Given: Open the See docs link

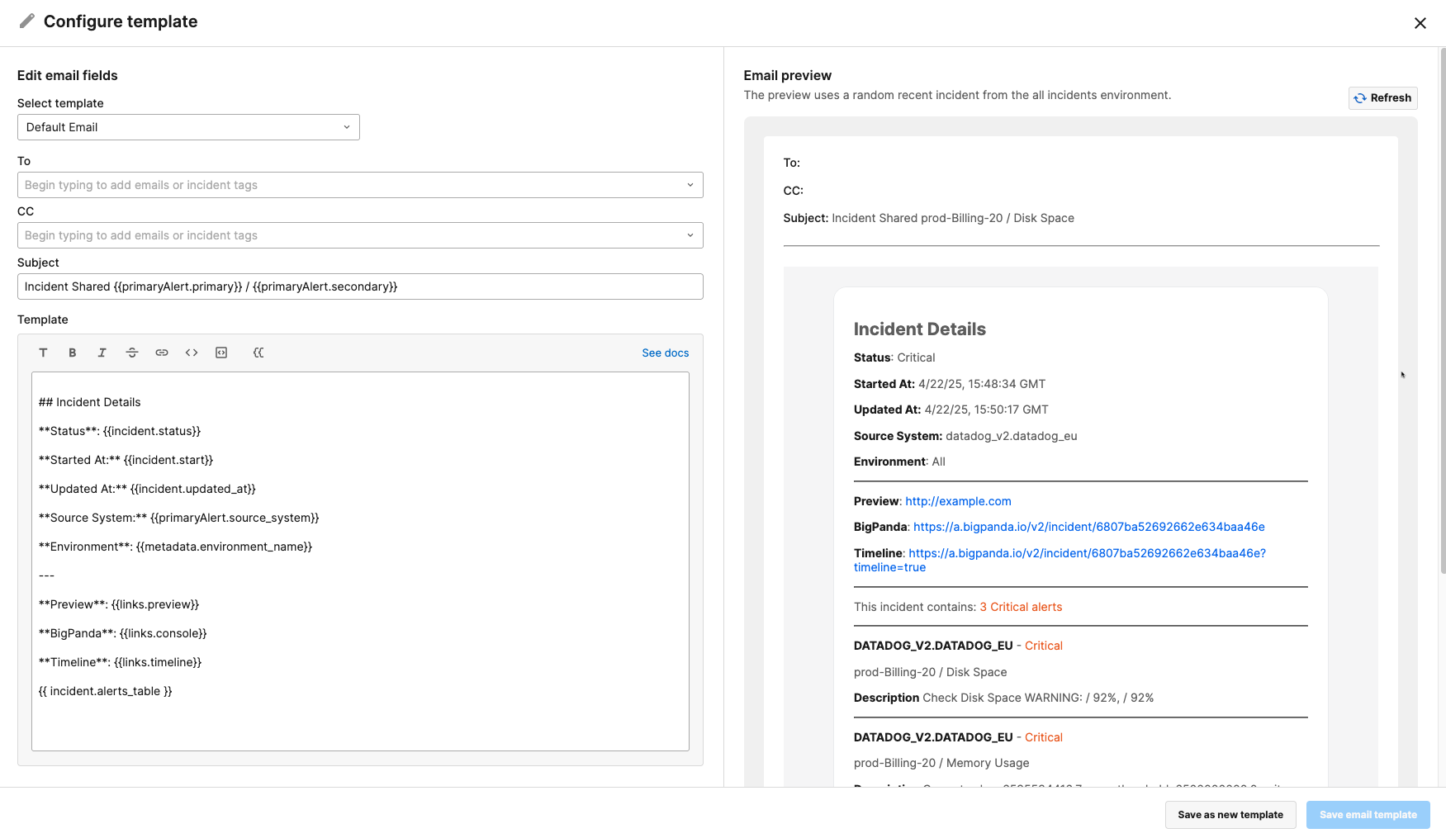Looking at the screenshot, I should [x=665, y=353].
